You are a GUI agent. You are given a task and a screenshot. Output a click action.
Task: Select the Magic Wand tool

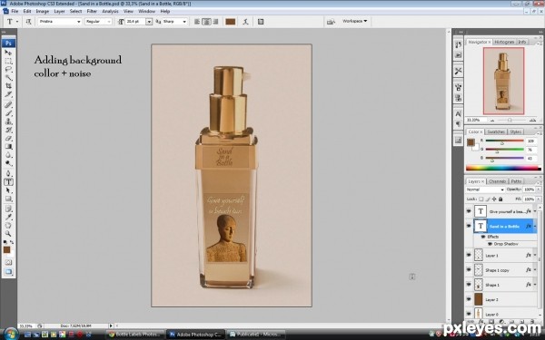coord(8,78)
